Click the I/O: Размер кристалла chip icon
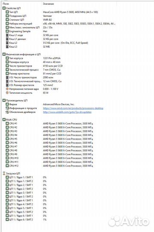 (x=7, y=85)
